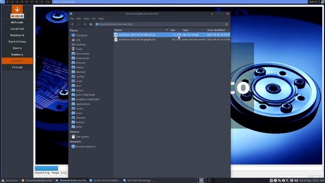Click the 'raw CD image' type cell

coord(190,35)
